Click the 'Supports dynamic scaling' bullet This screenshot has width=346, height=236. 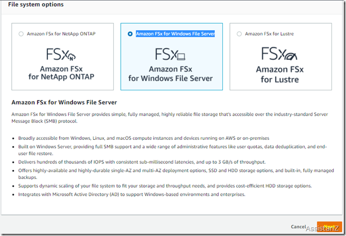[x=165, y=186]
